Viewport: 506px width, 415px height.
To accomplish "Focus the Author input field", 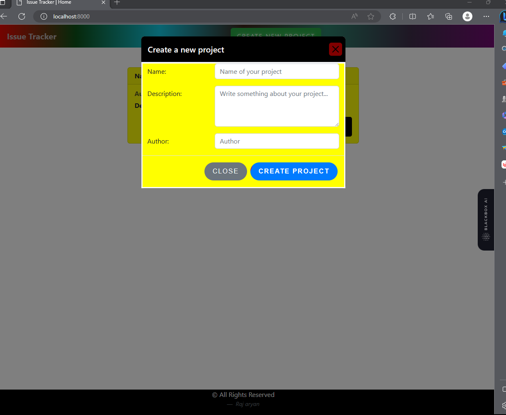I will point(277,141).
